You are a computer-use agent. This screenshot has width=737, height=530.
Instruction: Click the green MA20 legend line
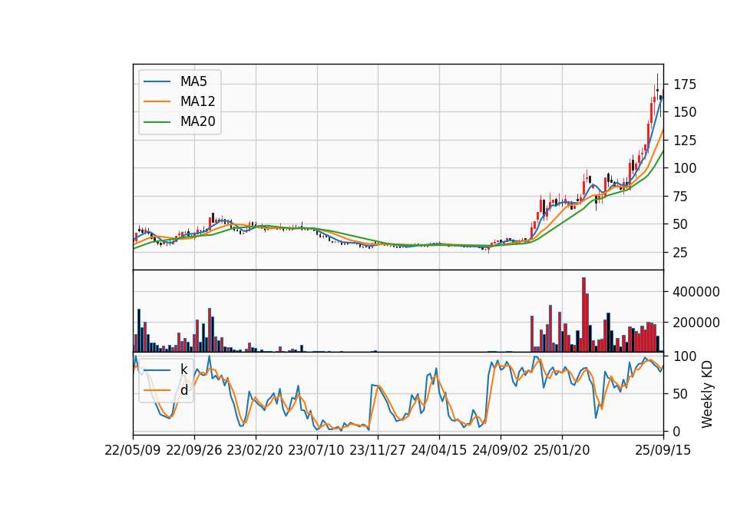click(x=157, y=122)
